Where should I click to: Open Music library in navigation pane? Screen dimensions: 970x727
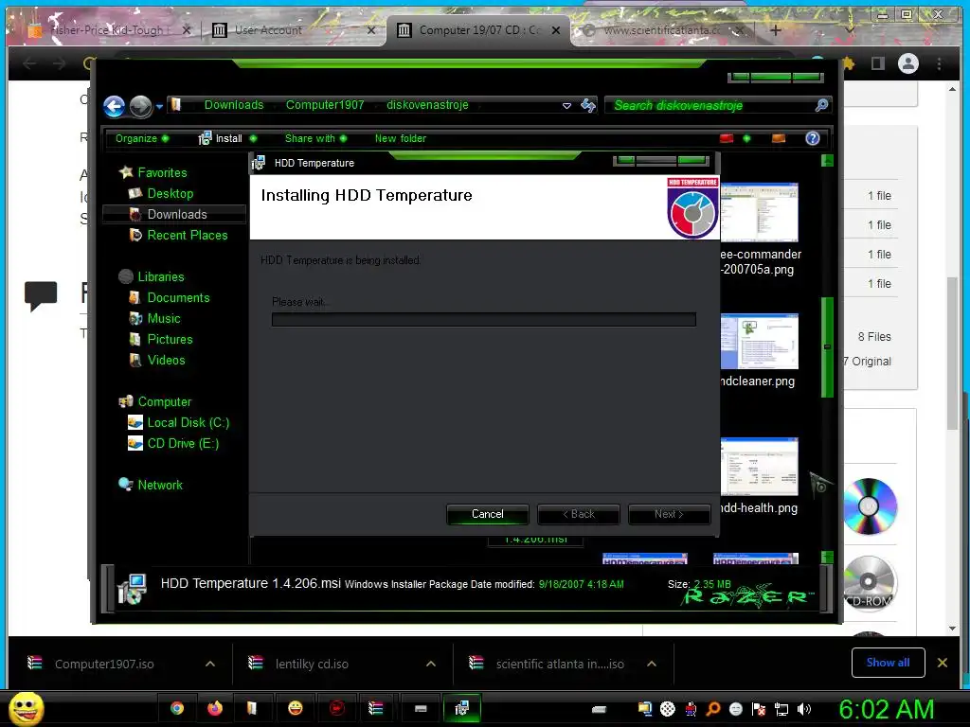click(x=164, y=318)
